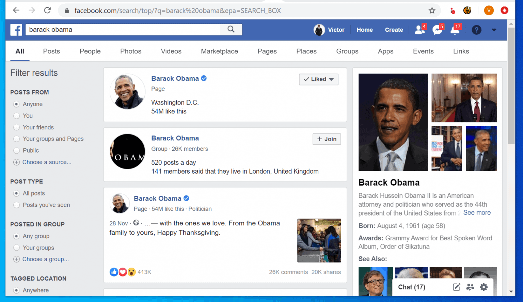Open the Thanksgiving post photo thumbnail
The height and width of the screenshot is (302, 523).
[319, 240]
